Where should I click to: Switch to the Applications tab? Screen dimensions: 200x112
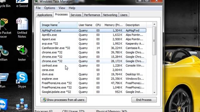coord(44,15)
